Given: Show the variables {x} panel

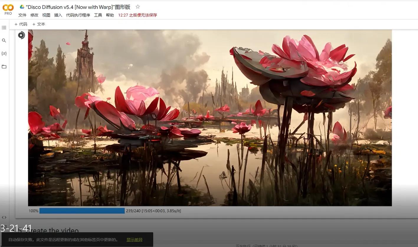Looking at the screenshot, I should pos(4,54).
